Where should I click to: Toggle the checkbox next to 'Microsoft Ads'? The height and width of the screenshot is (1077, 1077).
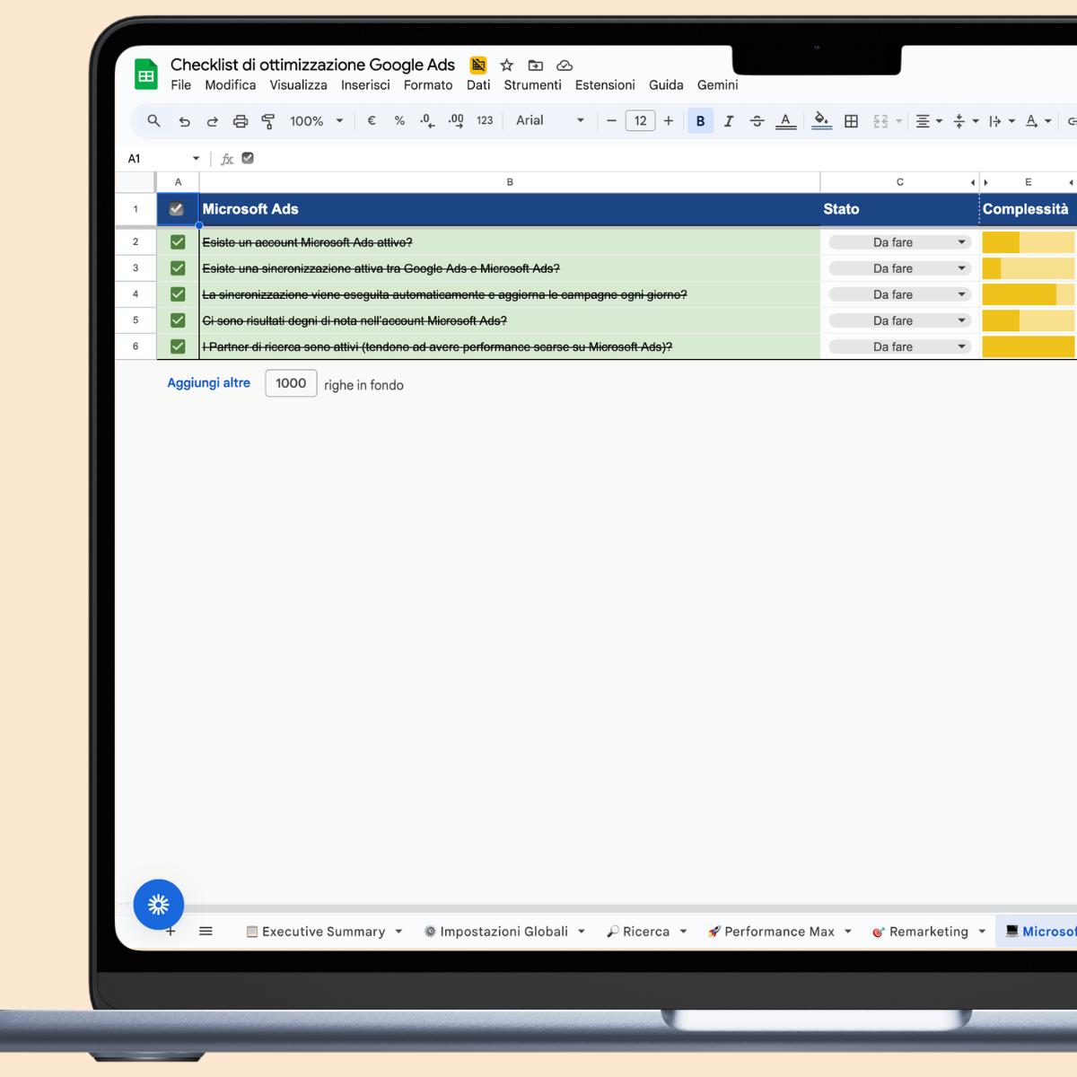tap(177, 208)
